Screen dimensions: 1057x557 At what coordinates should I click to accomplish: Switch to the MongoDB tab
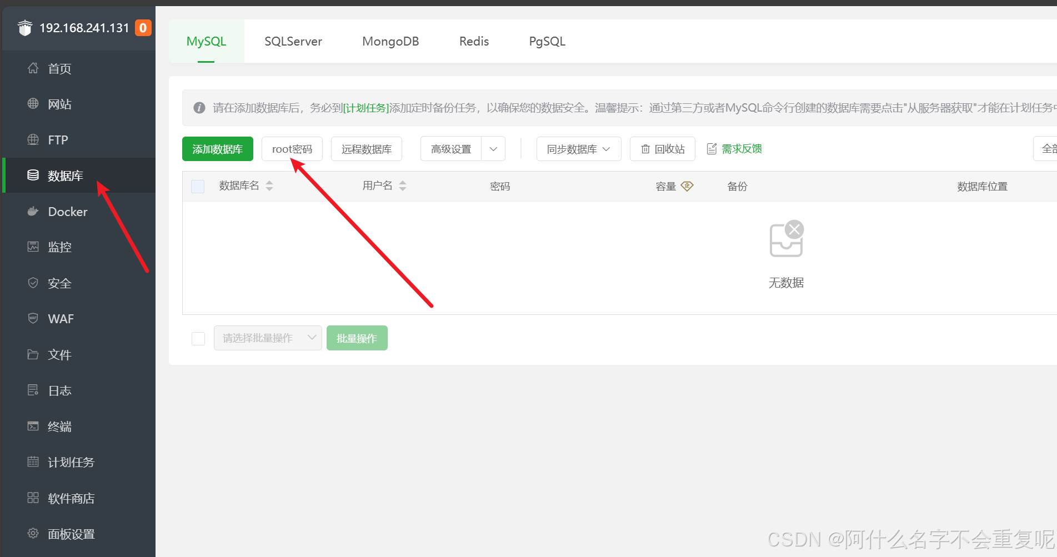coord(390,41)
